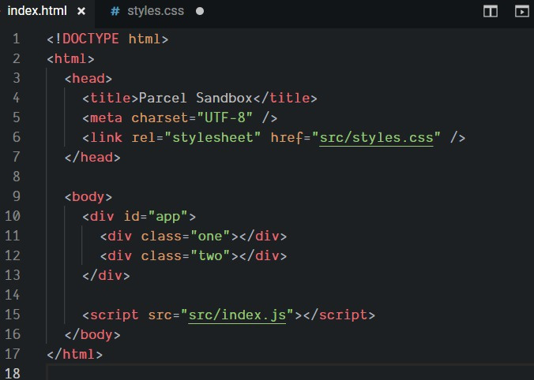Place cursor on empty line 18
Viewport: 534px width, 380px height.
[289, 373]
